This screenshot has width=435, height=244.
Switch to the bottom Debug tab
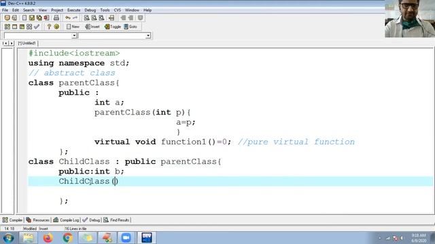coord(92,220)
